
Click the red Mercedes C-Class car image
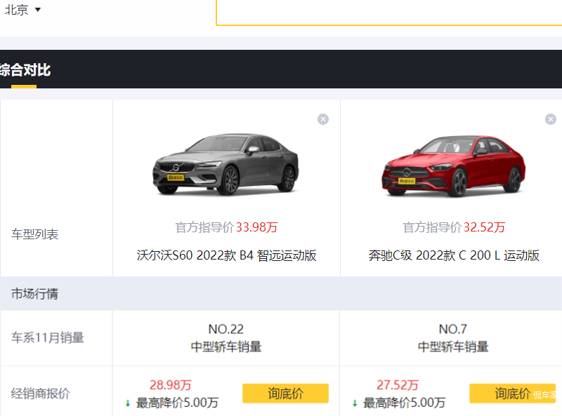pyautogui.click(x=453, y=166)
